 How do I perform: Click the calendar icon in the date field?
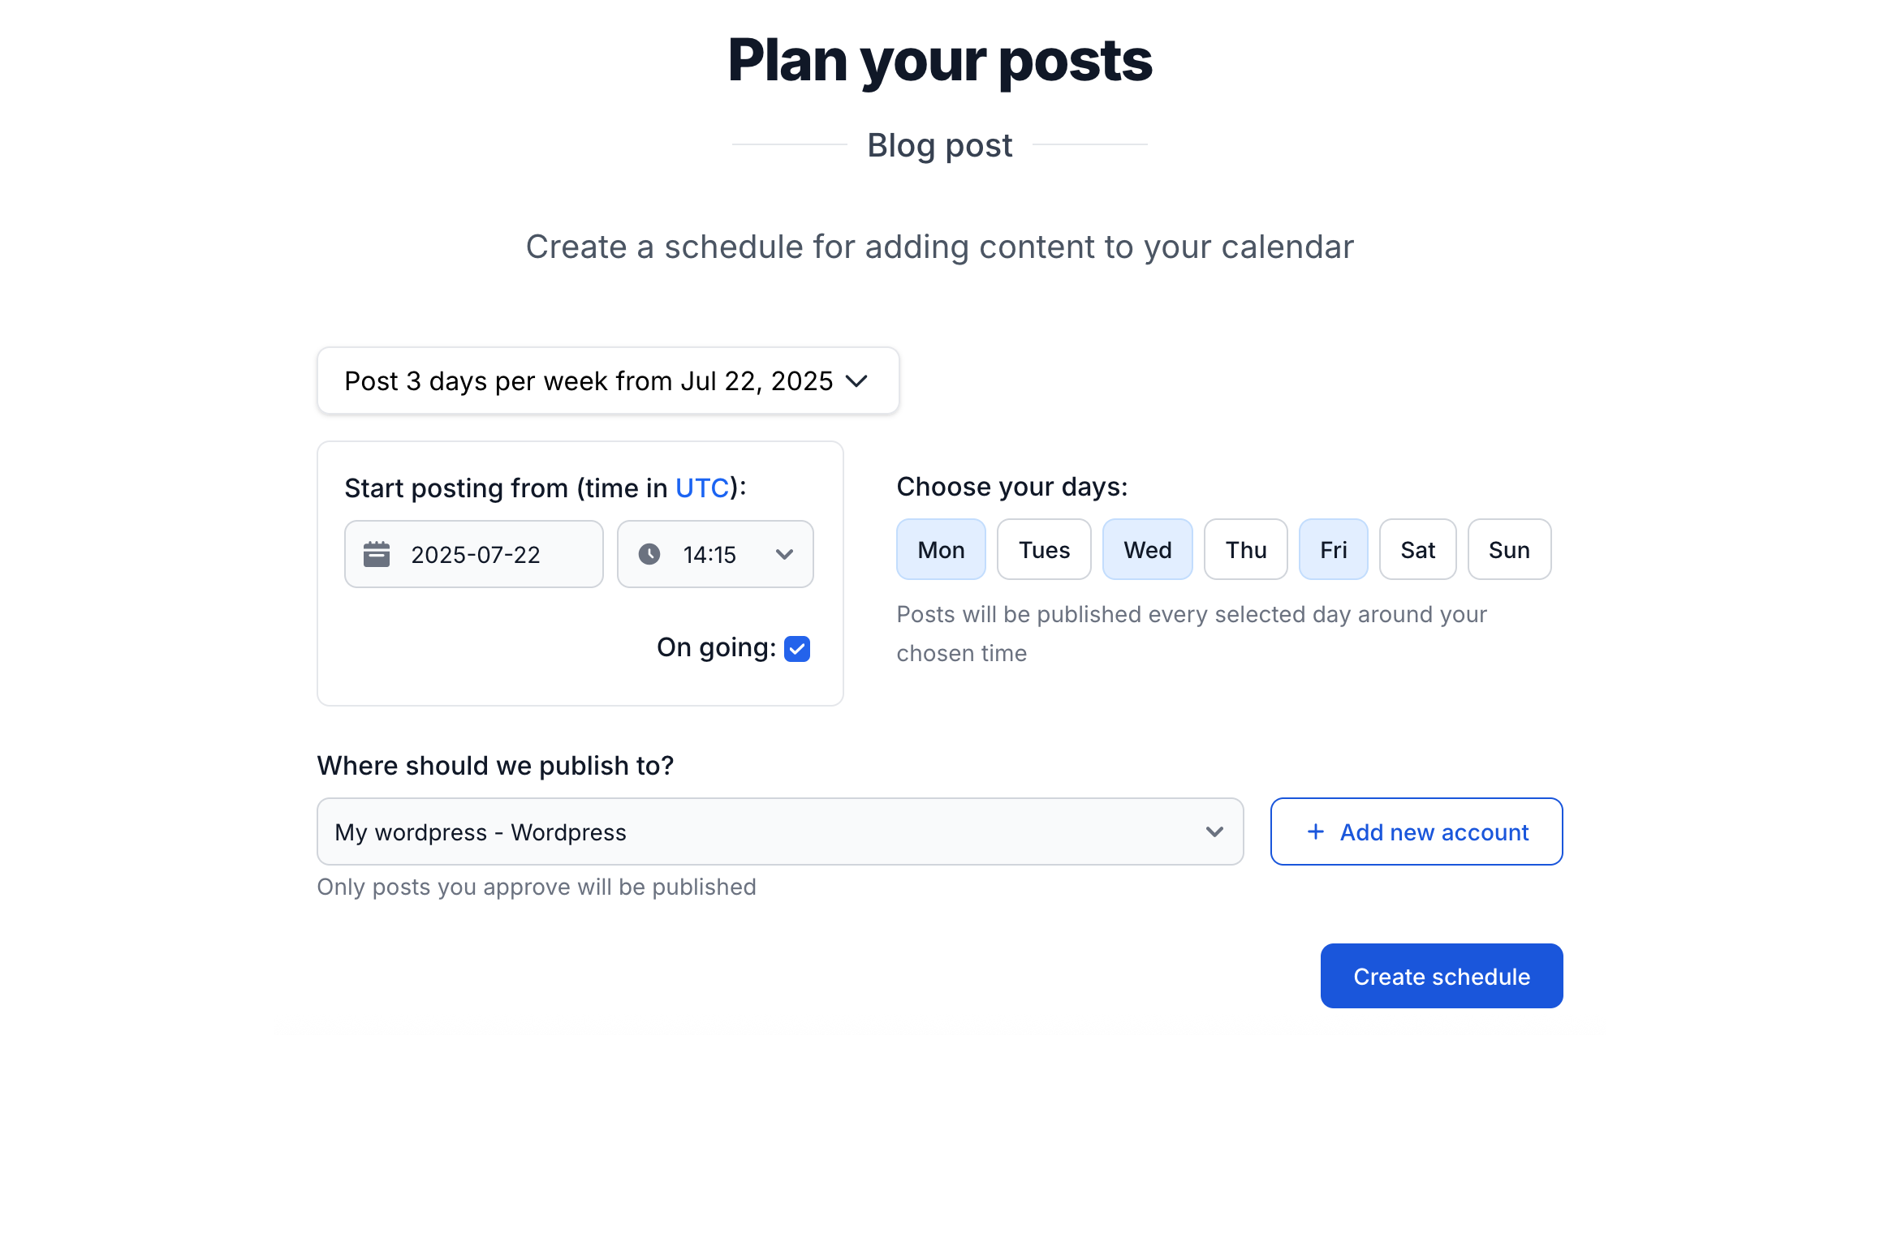click(x=378, y=554)
